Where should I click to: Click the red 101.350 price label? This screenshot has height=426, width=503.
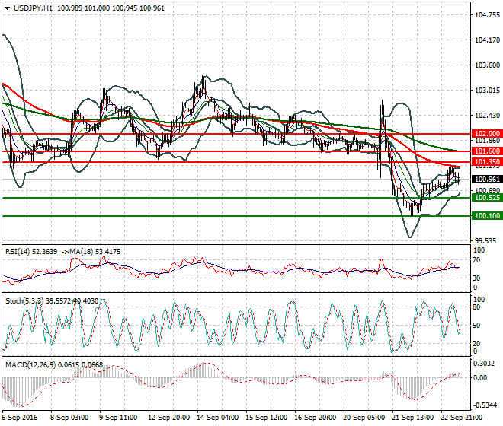click(x=486, y=162)
